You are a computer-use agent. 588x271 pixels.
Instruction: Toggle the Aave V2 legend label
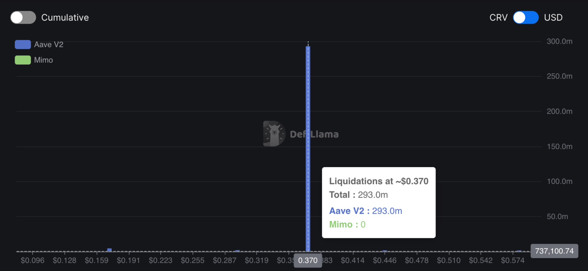click(49, 44)
